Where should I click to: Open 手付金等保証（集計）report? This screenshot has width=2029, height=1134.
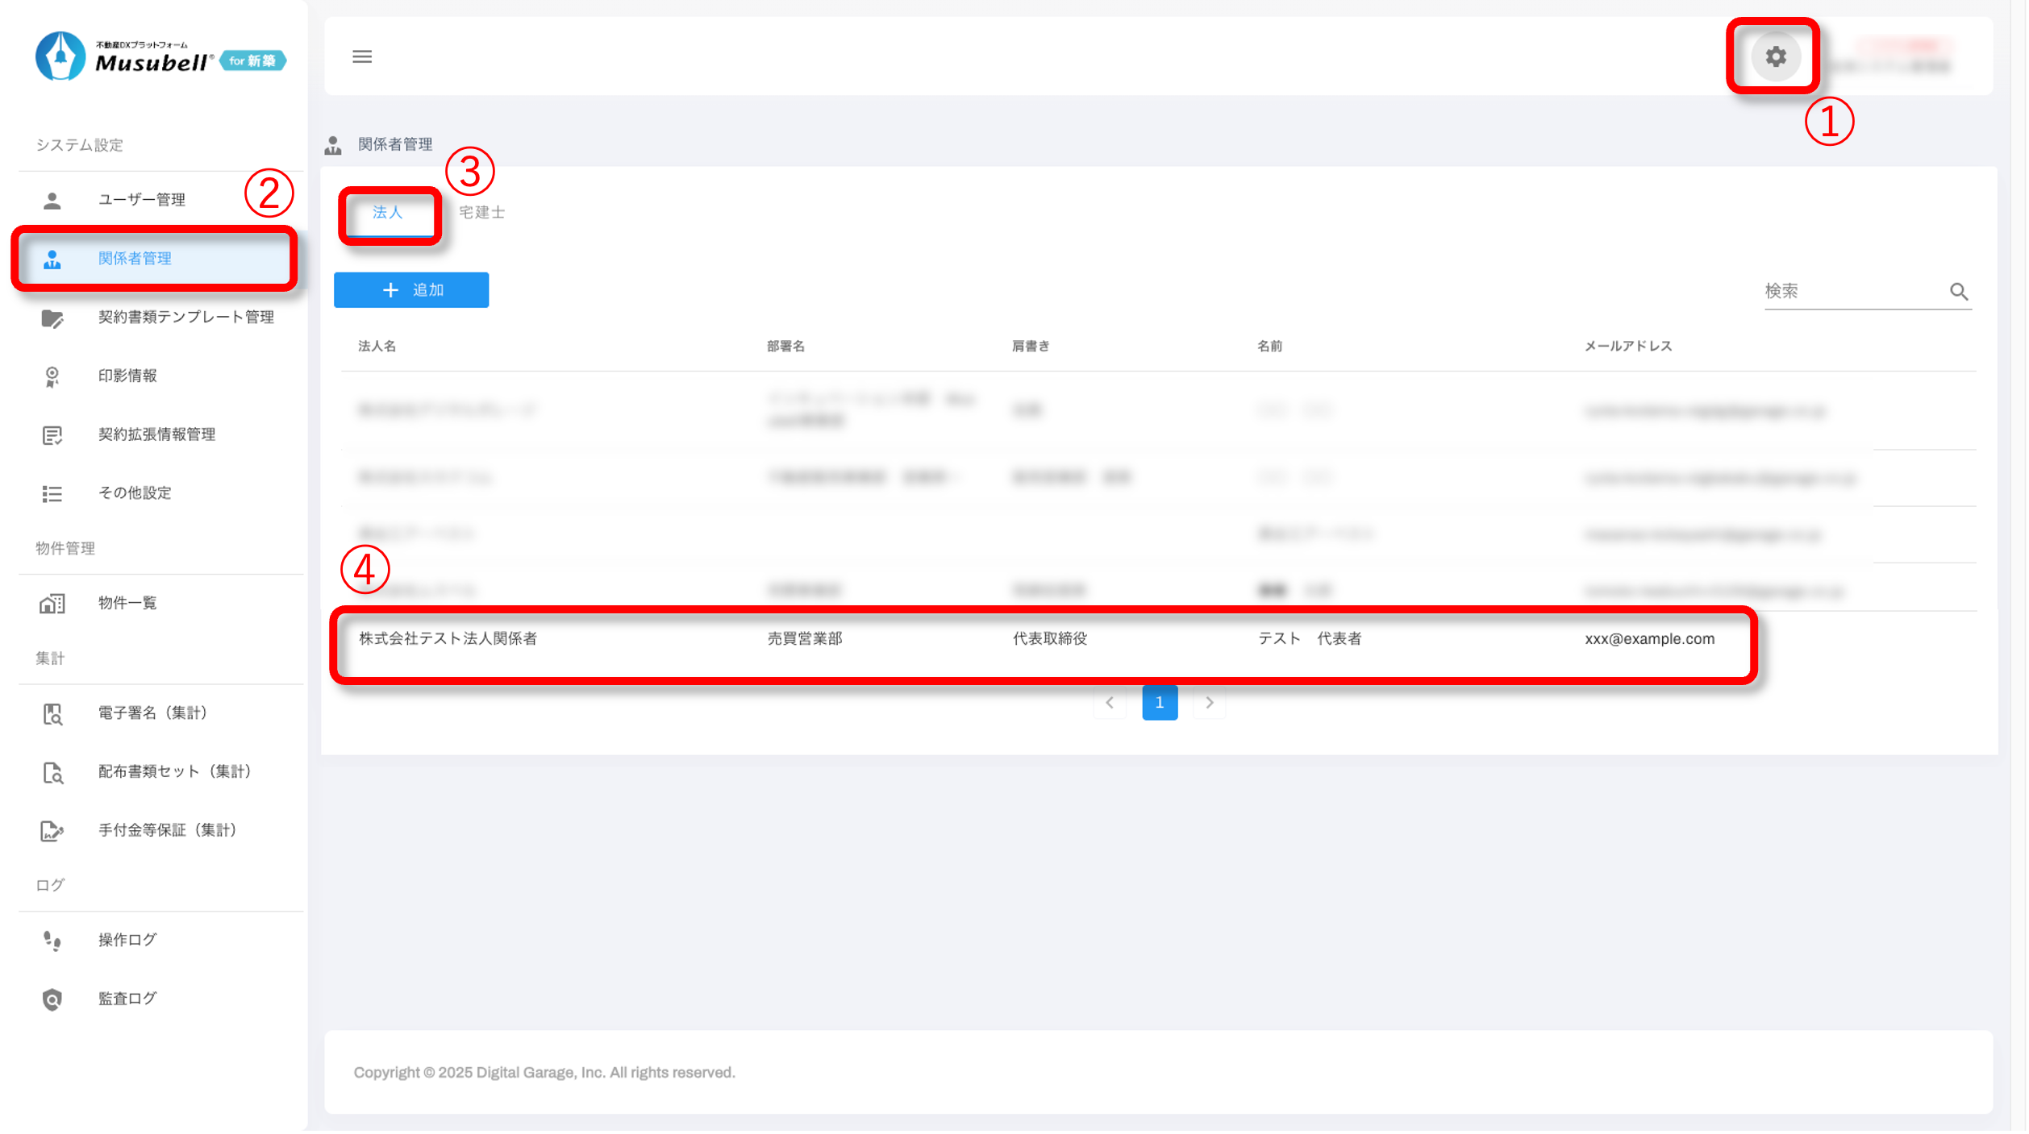(168, 831)
